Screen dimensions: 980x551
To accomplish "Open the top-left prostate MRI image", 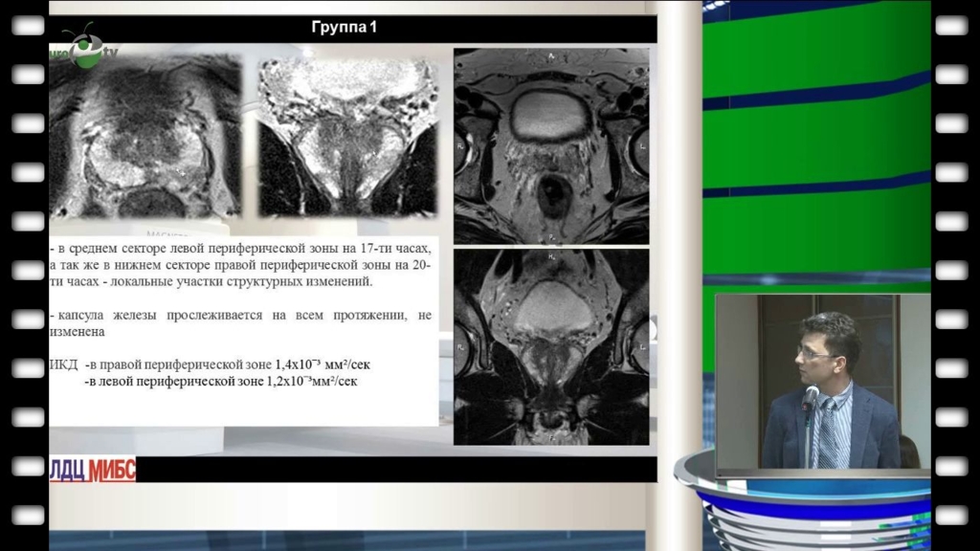I will (x=145, y=136).
